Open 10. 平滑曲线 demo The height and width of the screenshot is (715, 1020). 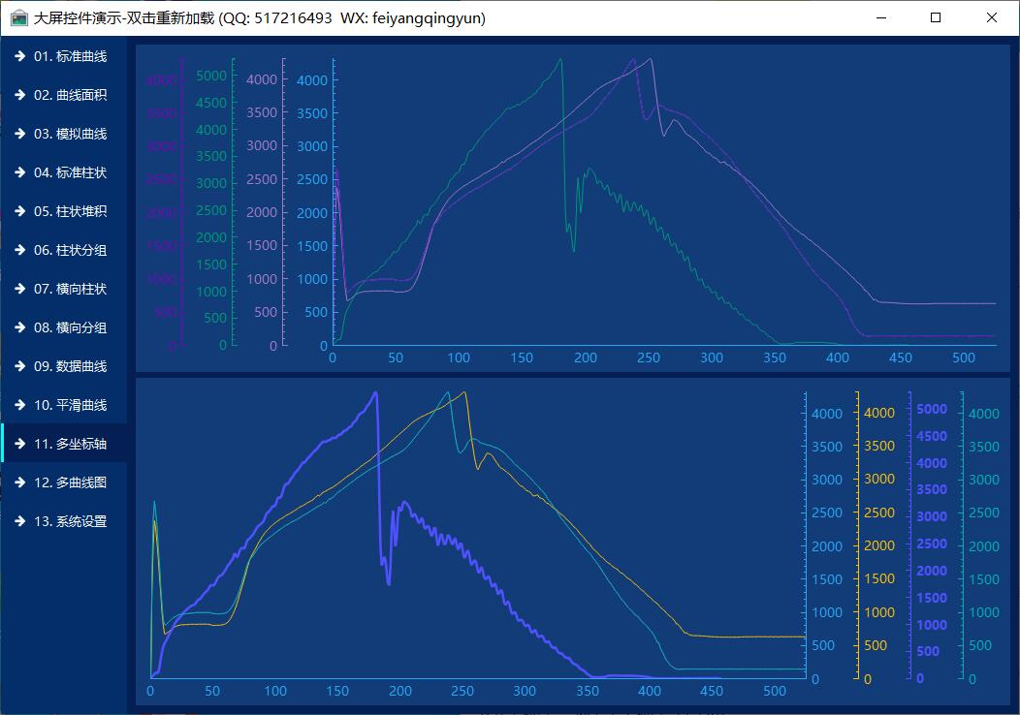click(x=70, y=405)
